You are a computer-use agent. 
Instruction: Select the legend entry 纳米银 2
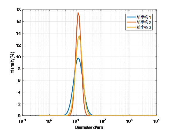(144, 22)
